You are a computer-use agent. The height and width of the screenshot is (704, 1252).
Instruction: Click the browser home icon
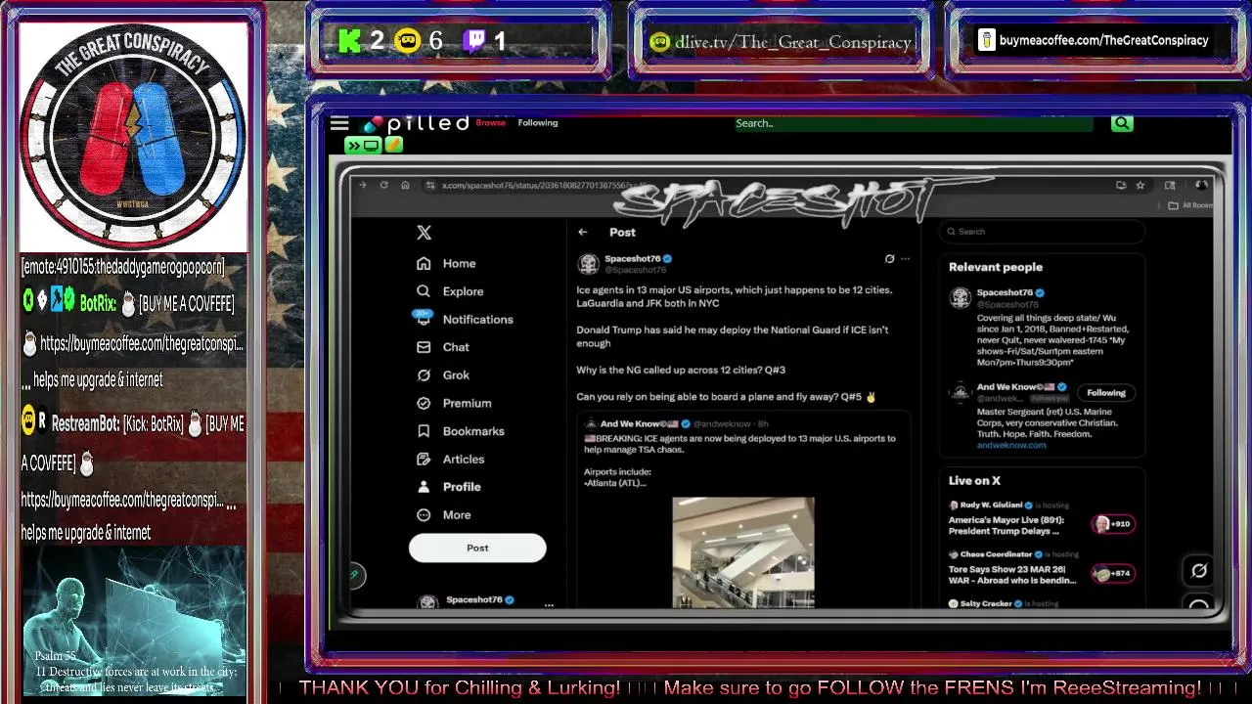tap(405, 185)
